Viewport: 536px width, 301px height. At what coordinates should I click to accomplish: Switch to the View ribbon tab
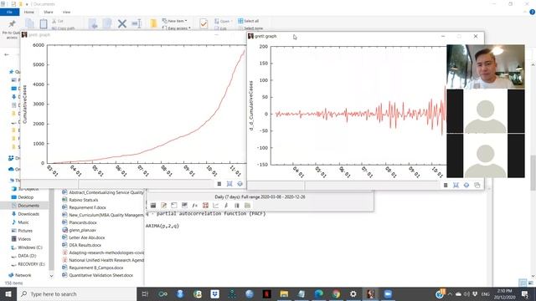pyautogui.click(x=66, y=12)
